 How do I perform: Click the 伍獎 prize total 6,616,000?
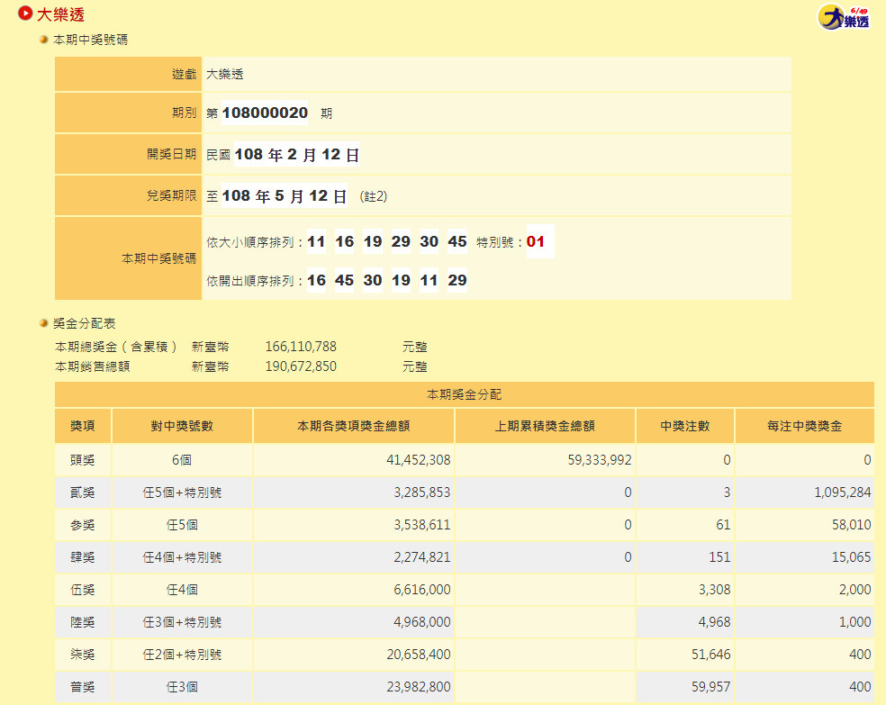422,591
